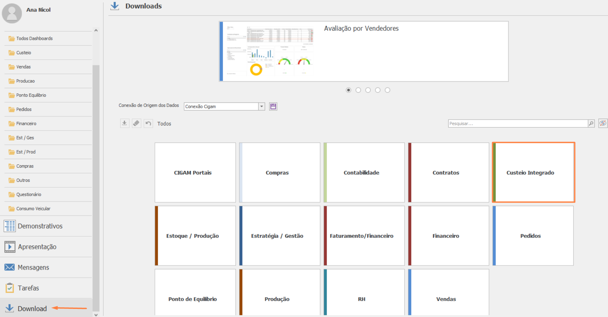608x317 pixels.
Task: Select the third carousel radio dot
Action: [368, 90]
